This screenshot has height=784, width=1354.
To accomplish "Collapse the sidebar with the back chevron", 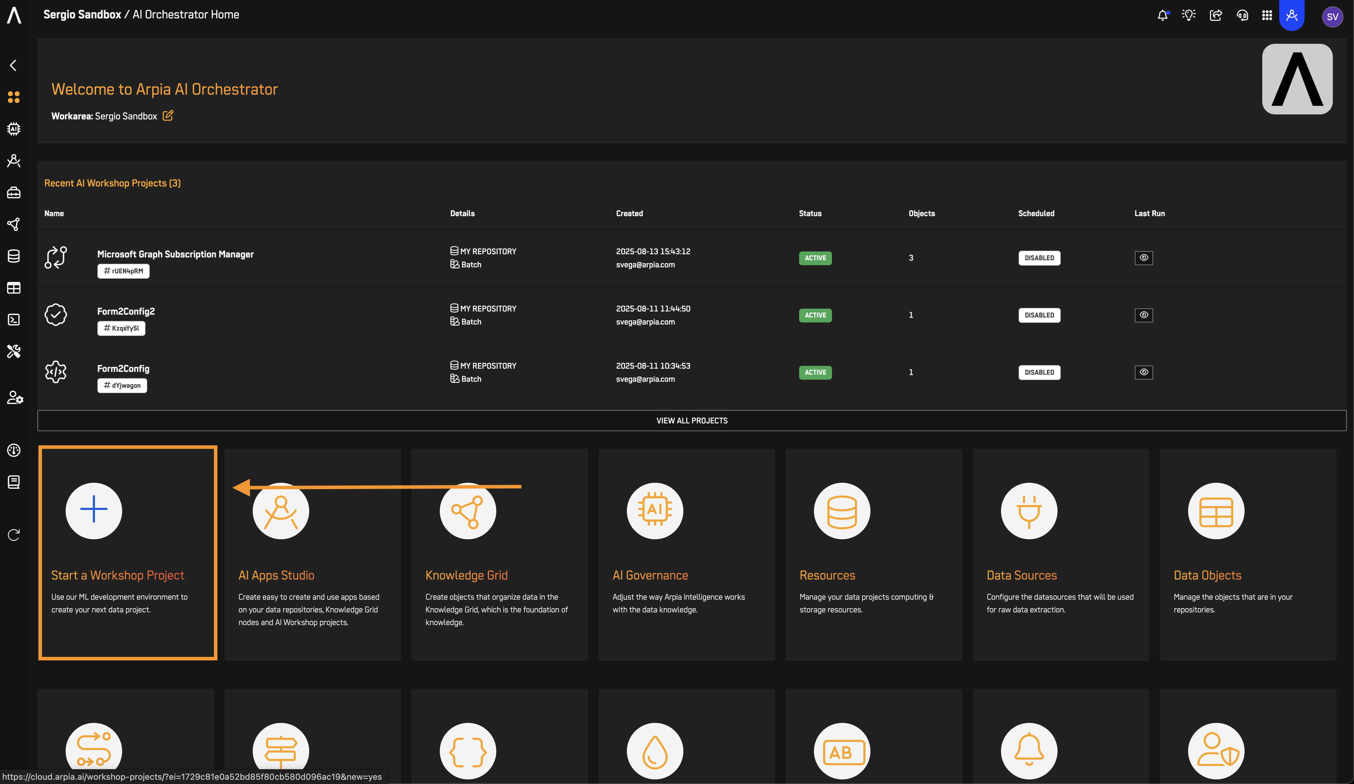I will pyautogui.click(x=13, y=66).
